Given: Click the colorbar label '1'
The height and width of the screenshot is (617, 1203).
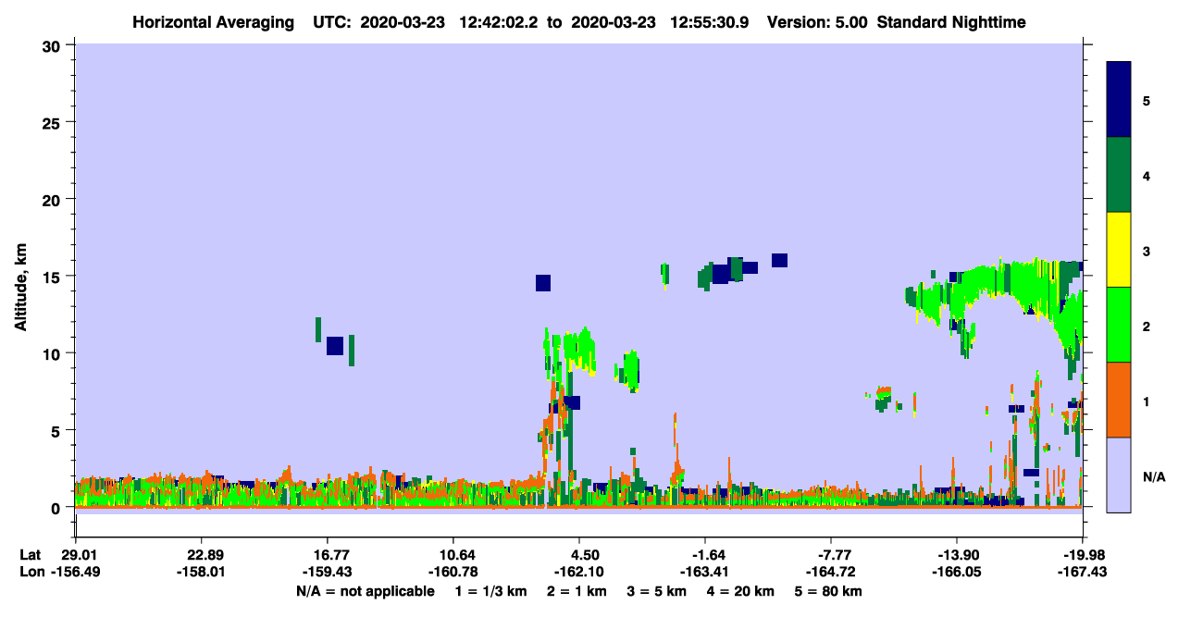Looking at the screenshot, I should coord(1147,401).
